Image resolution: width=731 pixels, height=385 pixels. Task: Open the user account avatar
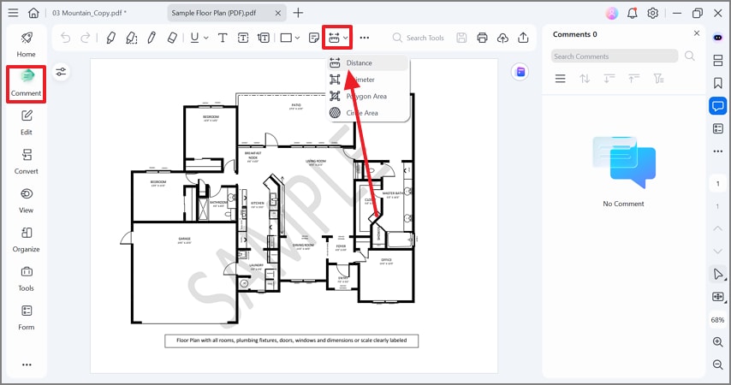click(x=612, y=13)
